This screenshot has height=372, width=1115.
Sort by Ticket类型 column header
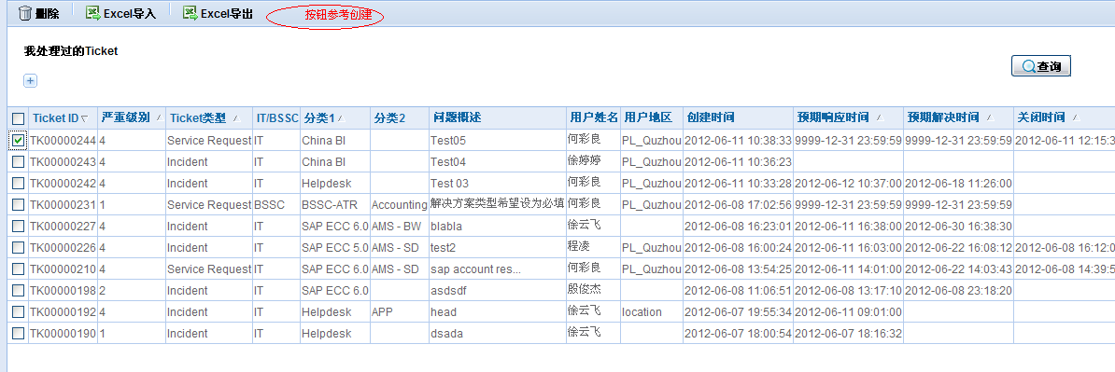click(209, 117)
